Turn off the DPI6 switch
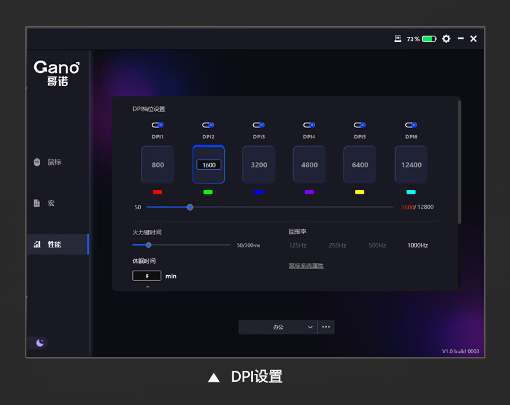 click(411, 125)
